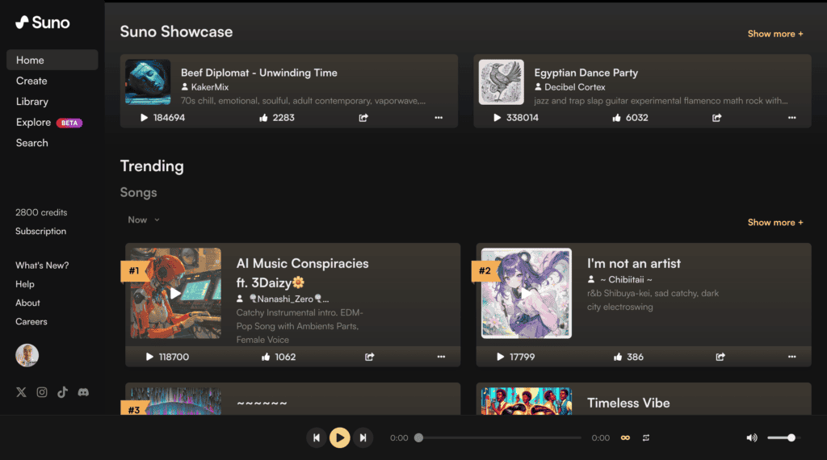Click the Suno logo
Image resolution: width=827 pixels, height=460 pixels.
pos(42,22)
